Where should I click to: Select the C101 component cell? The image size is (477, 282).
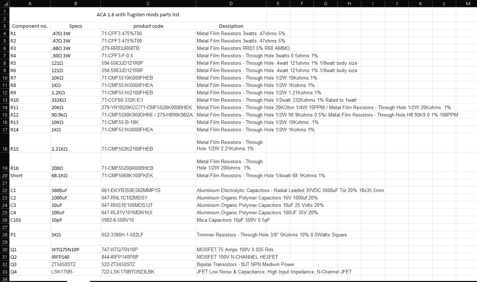click(x=30, y=220)
